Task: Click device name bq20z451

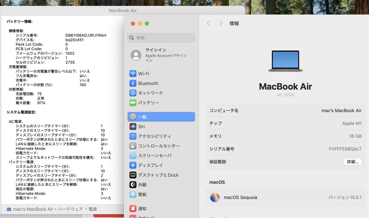Action: coord(74,40)
